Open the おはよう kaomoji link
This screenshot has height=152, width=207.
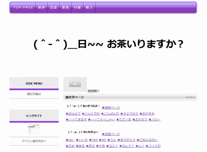[73, 113]
